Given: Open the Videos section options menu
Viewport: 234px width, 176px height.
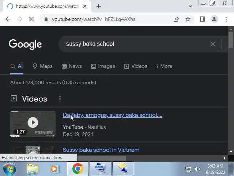Looking at the screenshot, I should click(x=60, y=98).
